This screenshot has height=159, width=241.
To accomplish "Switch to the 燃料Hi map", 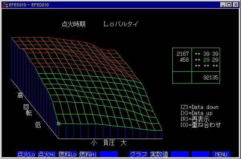I will pyautogui.click(x=88, y=154).
